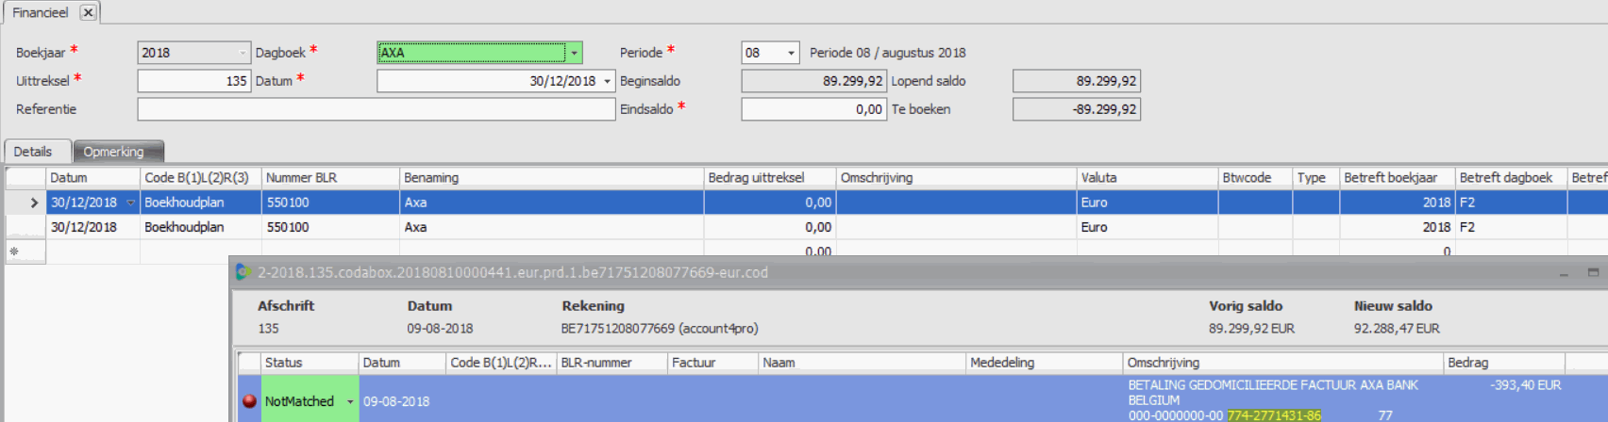Select the second Boekhoudplan row in grid

[184, 227]
